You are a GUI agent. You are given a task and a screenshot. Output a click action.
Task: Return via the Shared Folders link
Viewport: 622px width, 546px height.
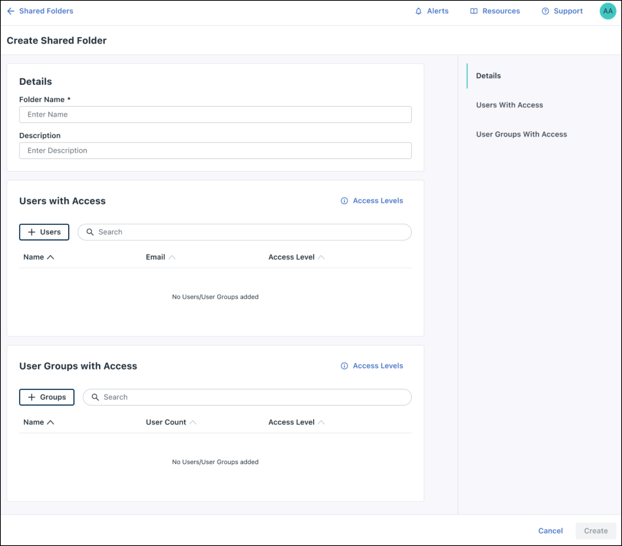[46, 11]
